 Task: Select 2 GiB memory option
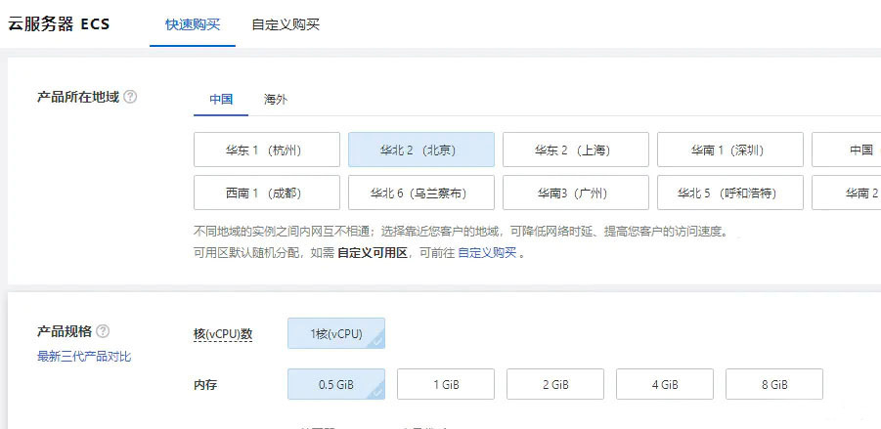pos(555,384)
